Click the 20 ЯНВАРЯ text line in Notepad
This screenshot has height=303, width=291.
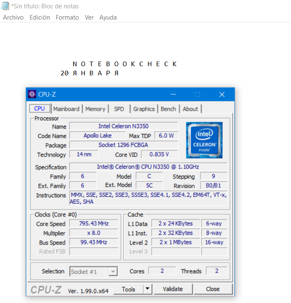(x=89, y=73)
